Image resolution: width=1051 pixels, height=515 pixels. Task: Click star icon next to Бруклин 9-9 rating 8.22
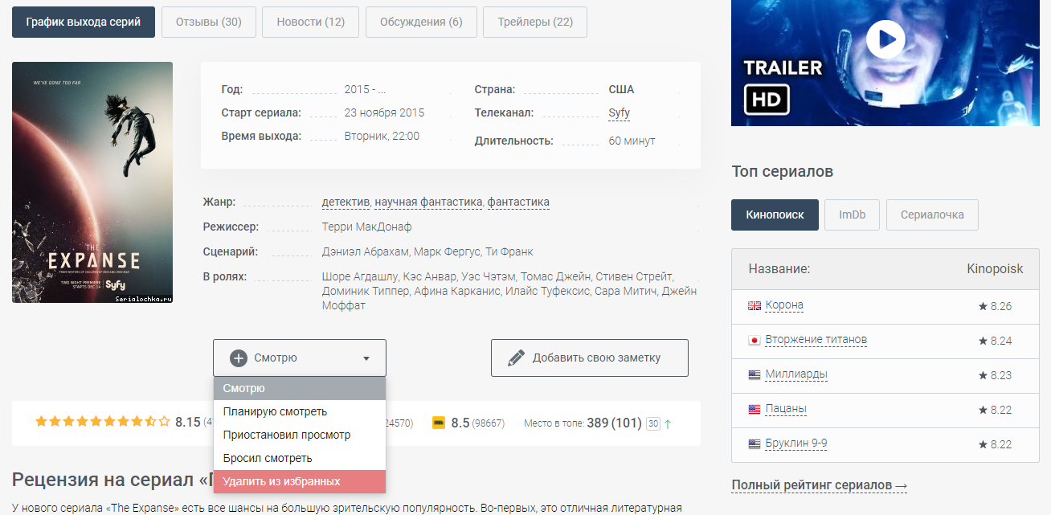click(x=983, y=444)
